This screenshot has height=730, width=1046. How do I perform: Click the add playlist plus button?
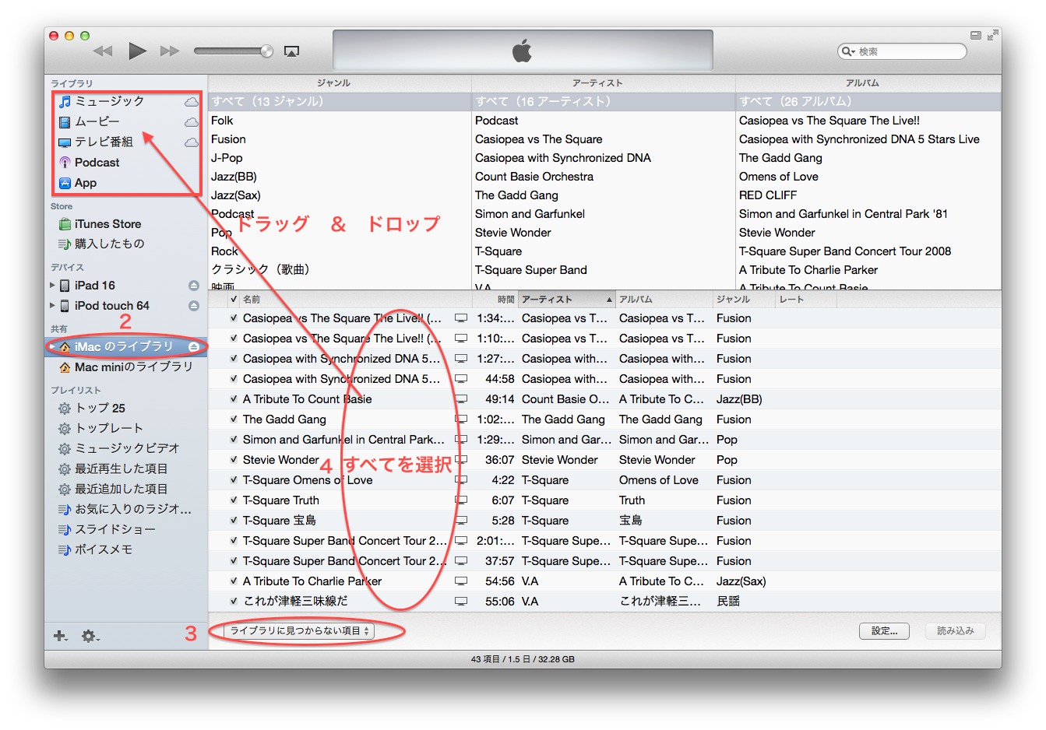(x=60, y=636)
